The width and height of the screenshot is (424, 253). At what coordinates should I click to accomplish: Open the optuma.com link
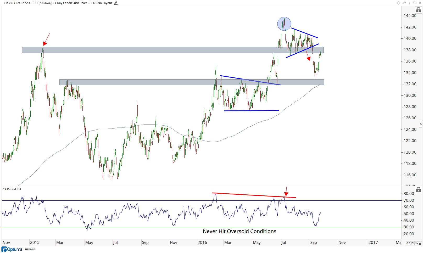30,249
